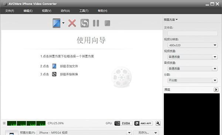This screenshot has height=135, width=222.
Task: Click the green CPU usage graph
Action: point(26,123)
